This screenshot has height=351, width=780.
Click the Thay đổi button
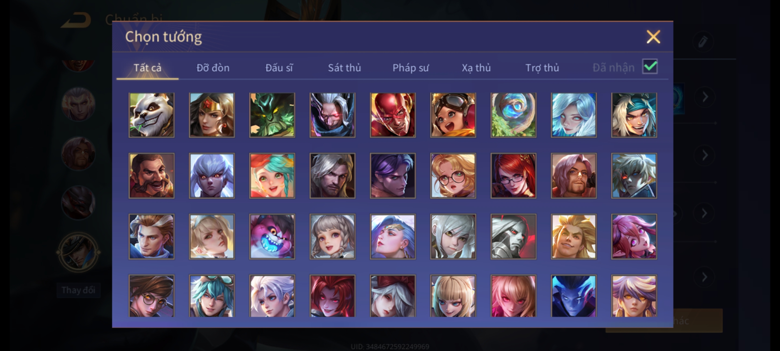click(78, 290)
